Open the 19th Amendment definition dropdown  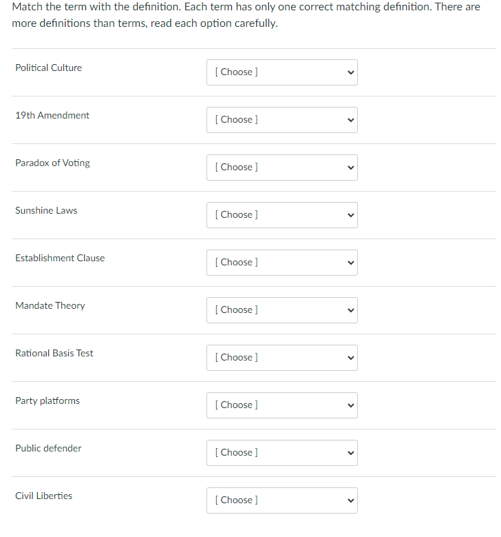click(x=281, y=120)
